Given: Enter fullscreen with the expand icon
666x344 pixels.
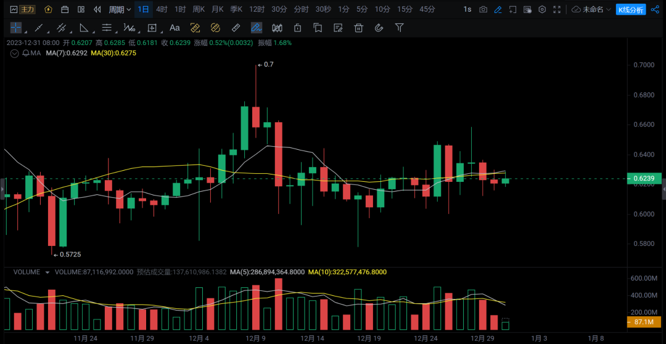Looking at the screenshot, I should tap(557, 9).
